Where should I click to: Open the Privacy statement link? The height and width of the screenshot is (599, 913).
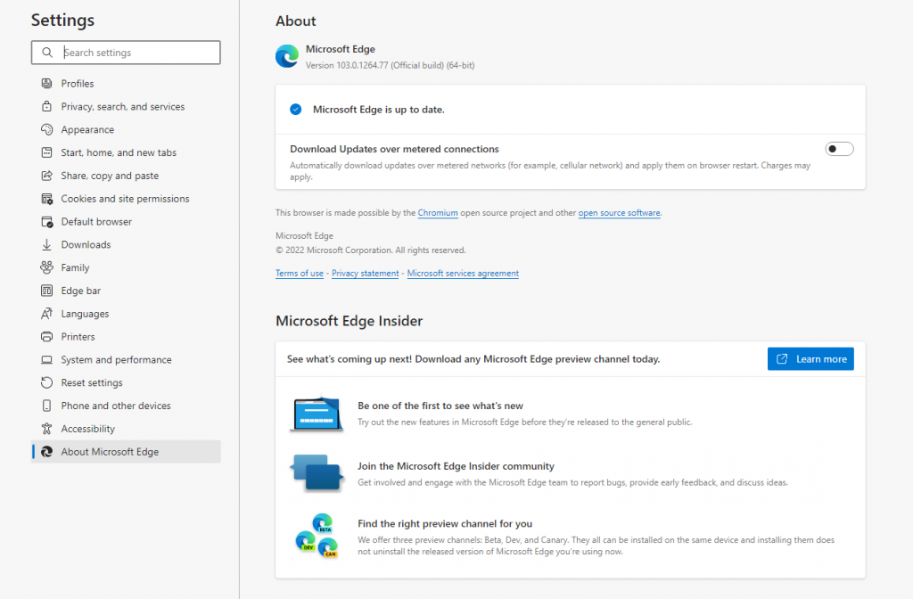click(365, 274)
